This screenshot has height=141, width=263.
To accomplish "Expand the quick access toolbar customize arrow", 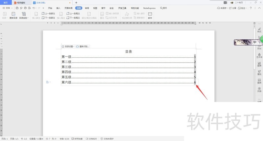I will point(43,8).
